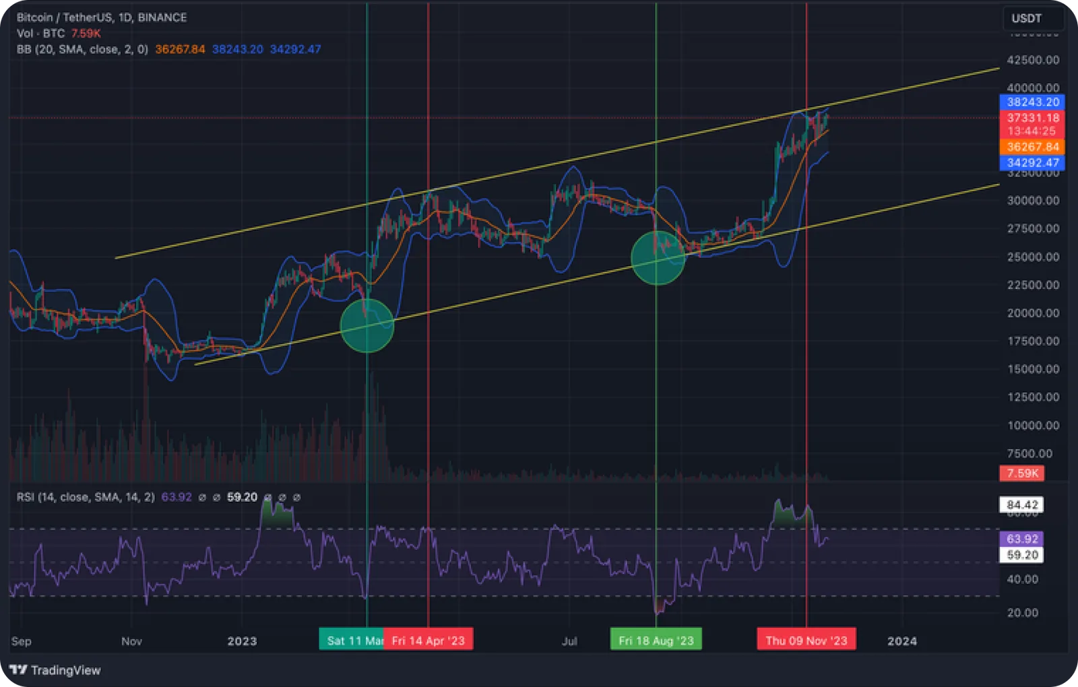The image size is (1078, 687).
Task: Select the green circle near August 2023
Action: [658, 258]
